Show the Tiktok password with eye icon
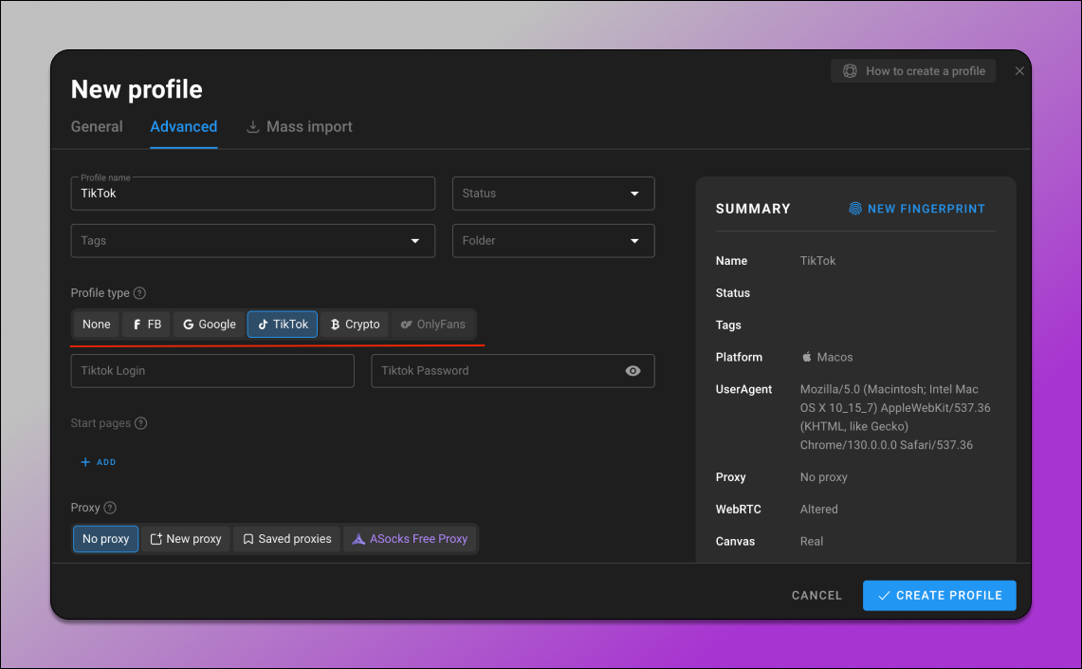 [633, 371]
